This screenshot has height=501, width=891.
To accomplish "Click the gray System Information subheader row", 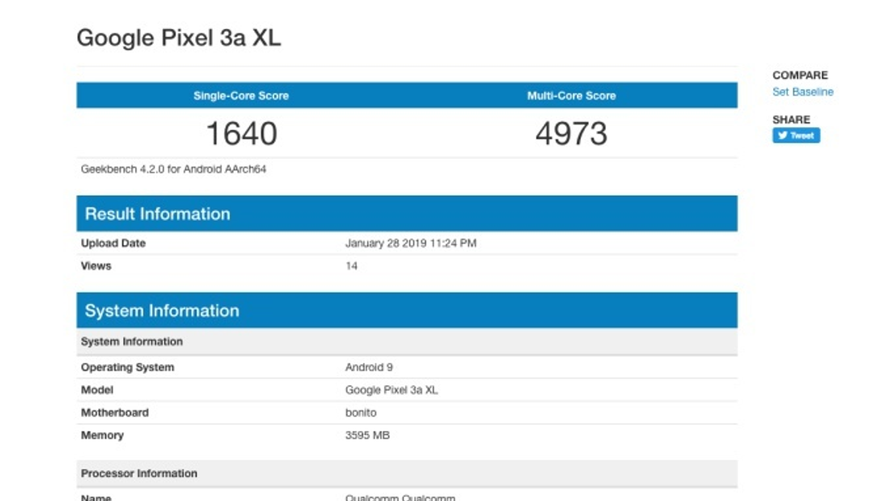I will (x=407, y=341).
